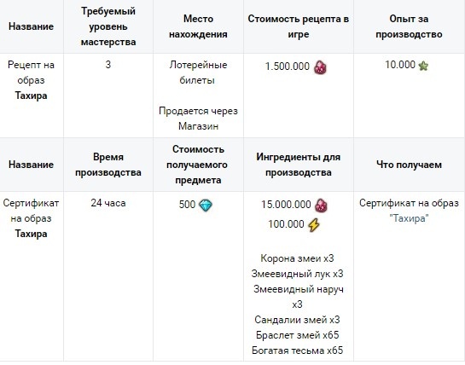Click the "Корона змеи x3" ingredient text
Screen dimensions: 465x365
pos(297,258)
